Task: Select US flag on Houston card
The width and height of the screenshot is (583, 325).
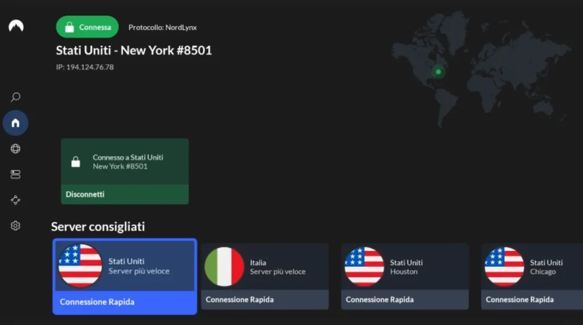Action: pyautogui.click(x=364, y=266)
